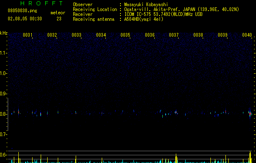
Task: Click the 0032 time marker
Action: [x=52, y=35]
